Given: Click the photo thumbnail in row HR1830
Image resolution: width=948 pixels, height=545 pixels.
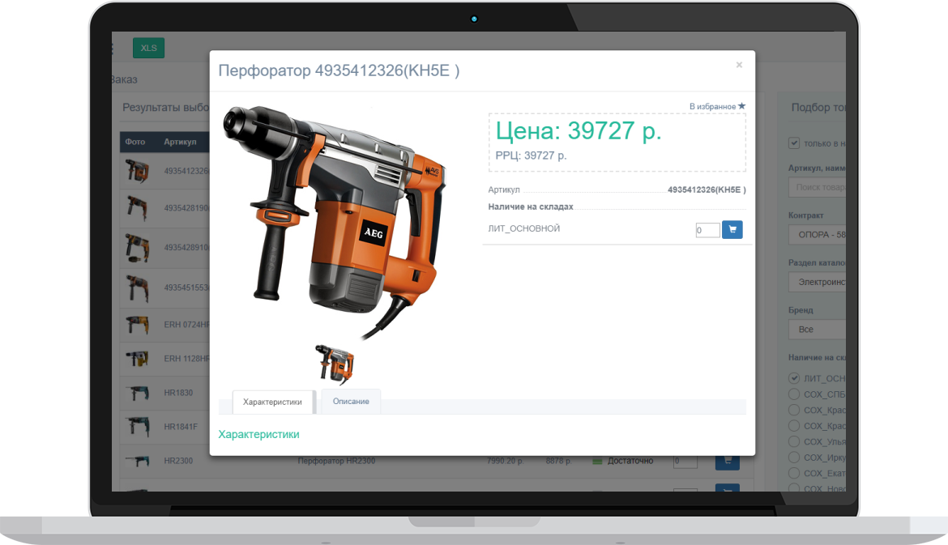Looking at the screenshot, I should 137,393.
